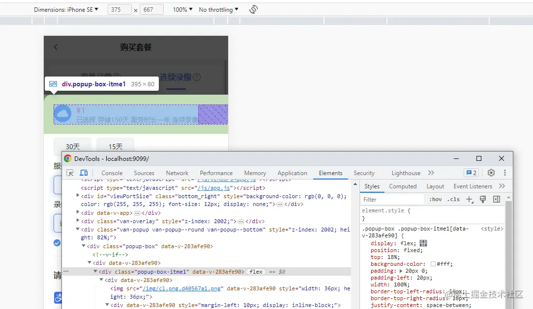The width and height of the screenshot is (533, 309).
Task: Open the Memory tab
Action: (255, 173)
